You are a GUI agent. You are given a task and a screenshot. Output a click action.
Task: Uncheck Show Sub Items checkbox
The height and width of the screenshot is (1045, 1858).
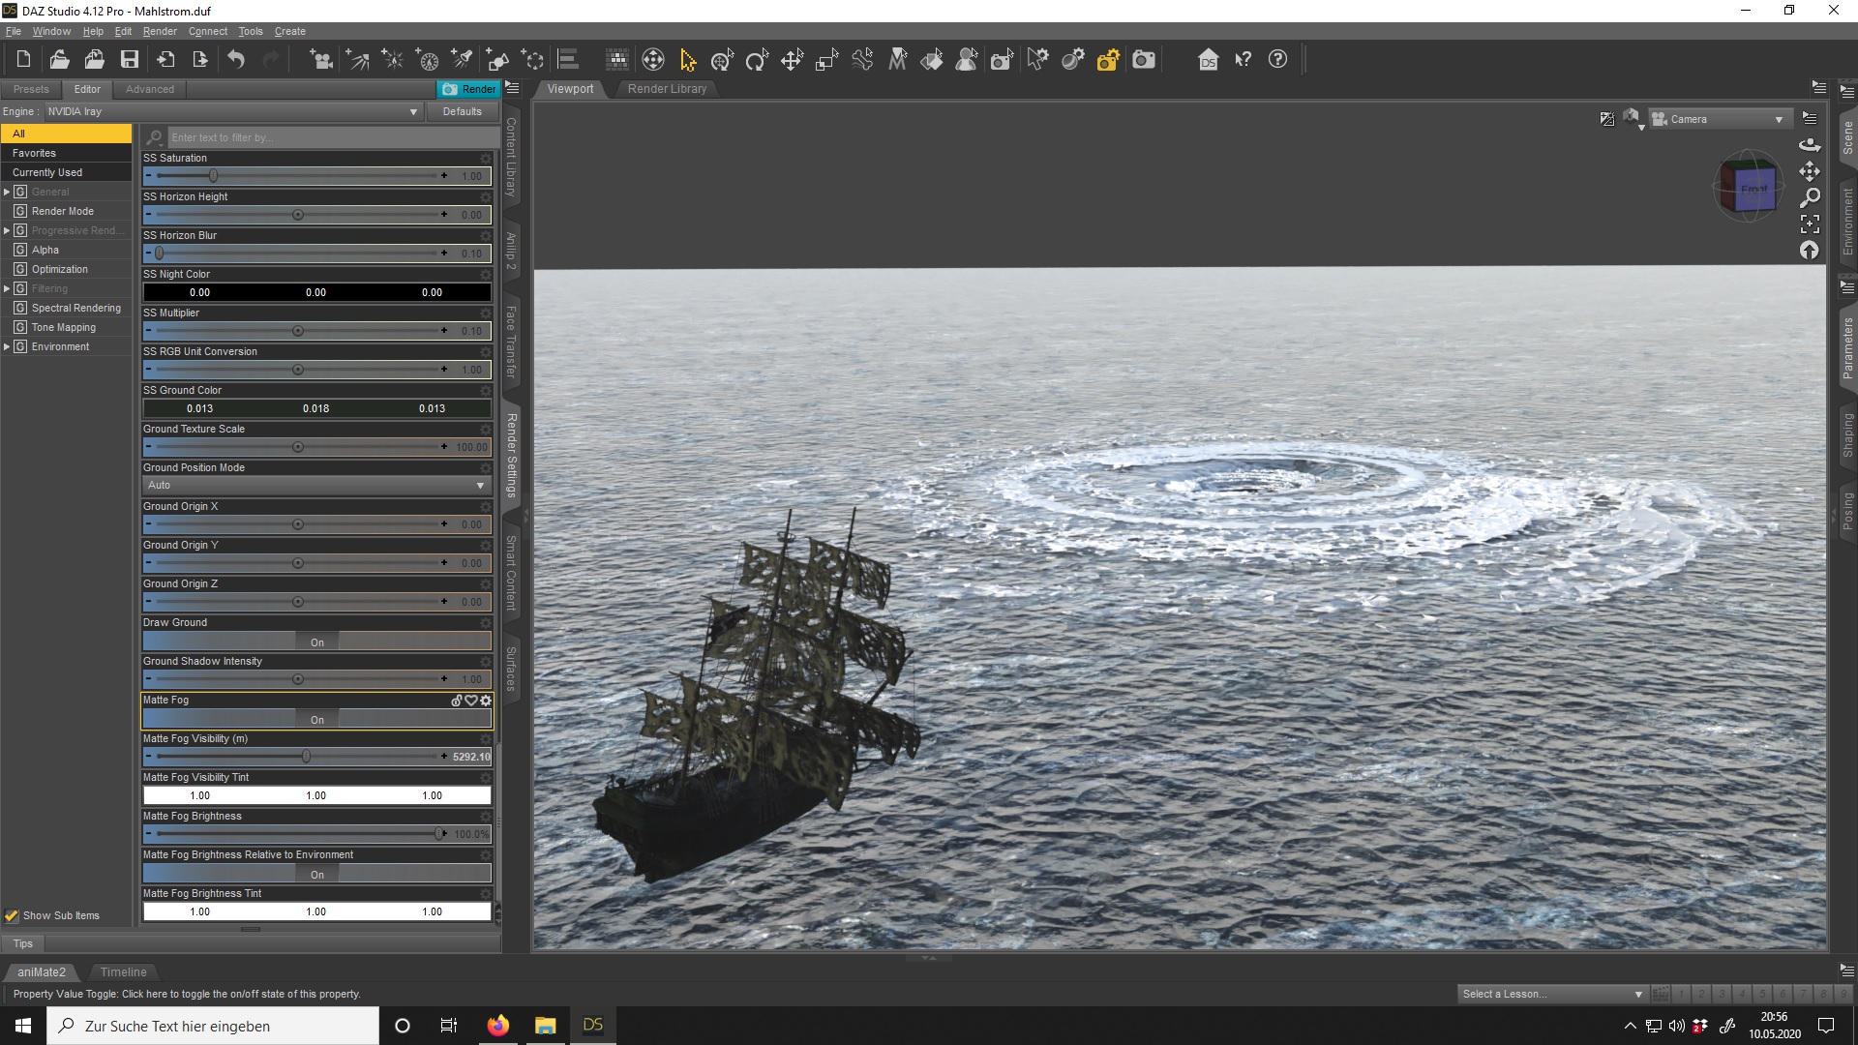click(12, 915)
